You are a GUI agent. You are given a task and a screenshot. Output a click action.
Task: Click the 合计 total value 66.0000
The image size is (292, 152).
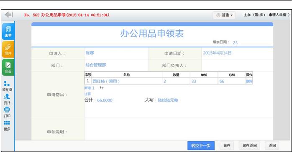pos(105,100)
